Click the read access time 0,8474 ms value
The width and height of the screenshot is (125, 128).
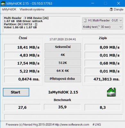(x=22, y=79)
